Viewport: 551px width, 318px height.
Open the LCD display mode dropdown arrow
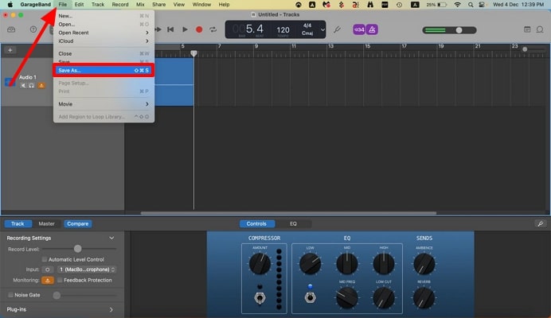pyautogui.click(x=322, y=30)
